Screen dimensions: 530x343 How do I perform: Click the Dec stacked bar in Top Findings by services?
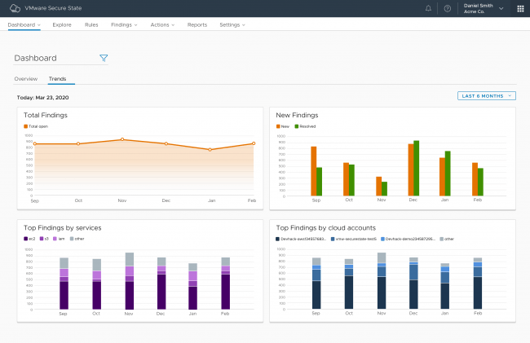[x=161, y=284]
